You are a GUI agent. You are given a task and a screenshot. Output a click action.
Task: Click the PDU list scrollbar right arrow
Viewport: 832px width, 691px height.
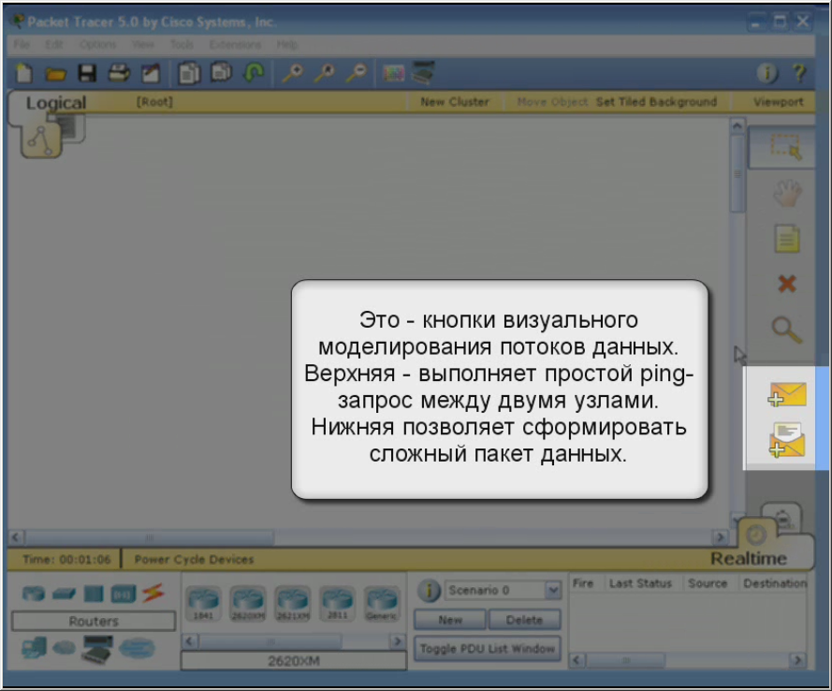tap(797, 660)
